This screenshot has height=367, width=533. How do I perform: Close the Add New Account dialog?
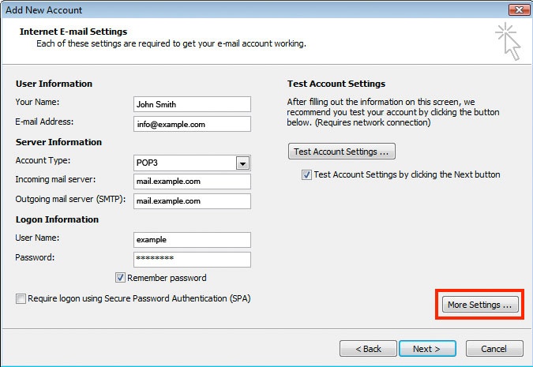click(x=519, y=9)
